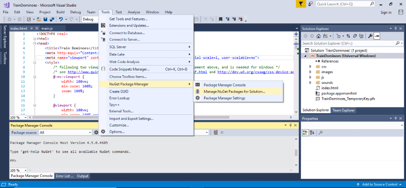Open console zoom 100 % dropdown
The width and height of the screenshot is (406, 188).
18,170
